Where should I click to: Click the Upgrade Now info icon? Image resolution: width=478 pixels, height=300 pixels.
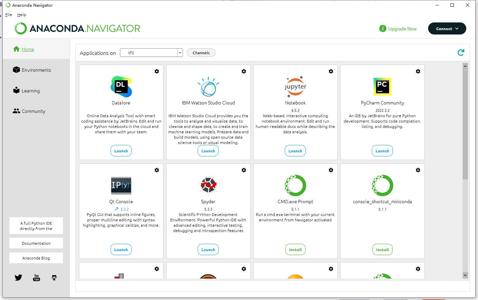(383, 29)
